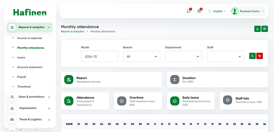Click the Early leave info icon
Image resolution: width=274 pixels, height=132 pixels.
pos(175,101)
